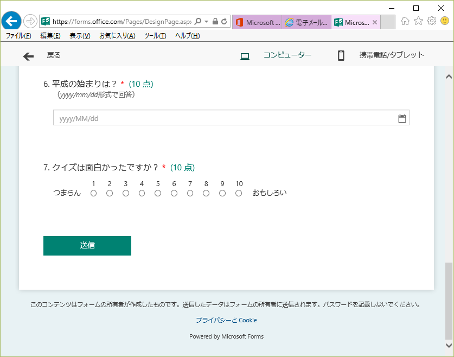
Task: Select the コンピューター preview mode
Action: click(287, 55)
